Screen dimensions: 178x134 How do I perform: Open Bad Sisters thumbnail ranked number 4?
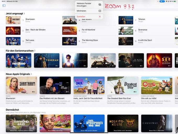point(69,20)
